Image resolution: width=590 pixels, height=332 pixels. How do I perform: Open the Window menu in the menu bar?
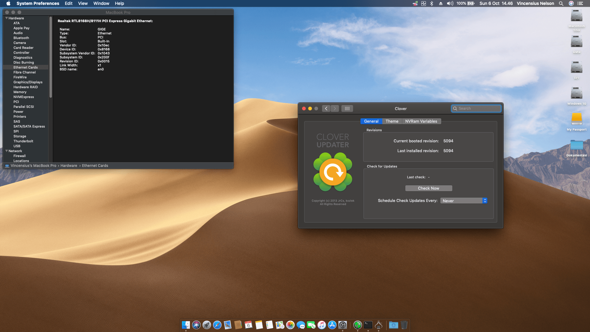(101, 3)
